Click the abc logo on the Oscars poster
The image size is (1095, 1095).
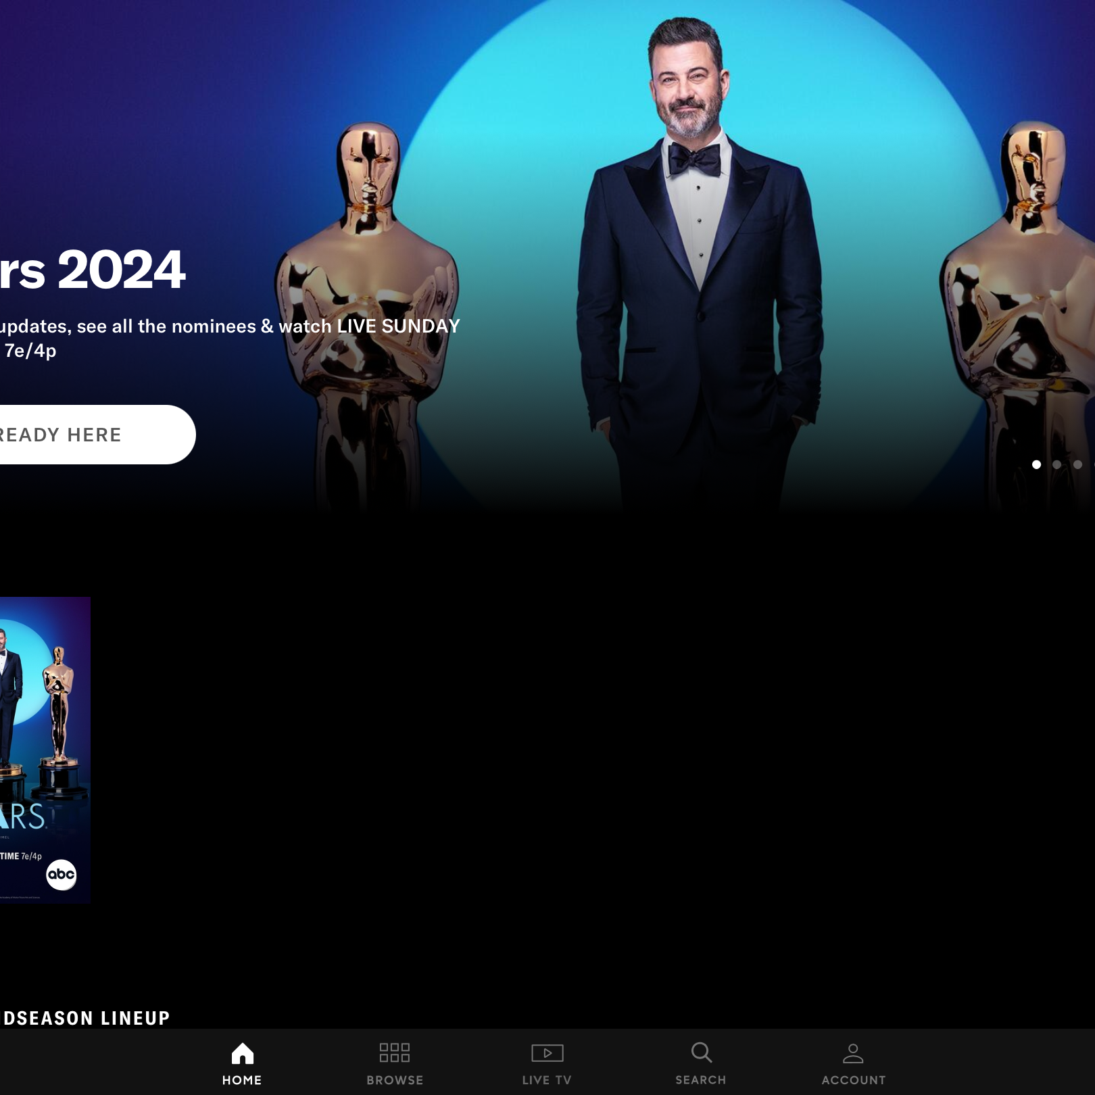click(x=61, y=875)
